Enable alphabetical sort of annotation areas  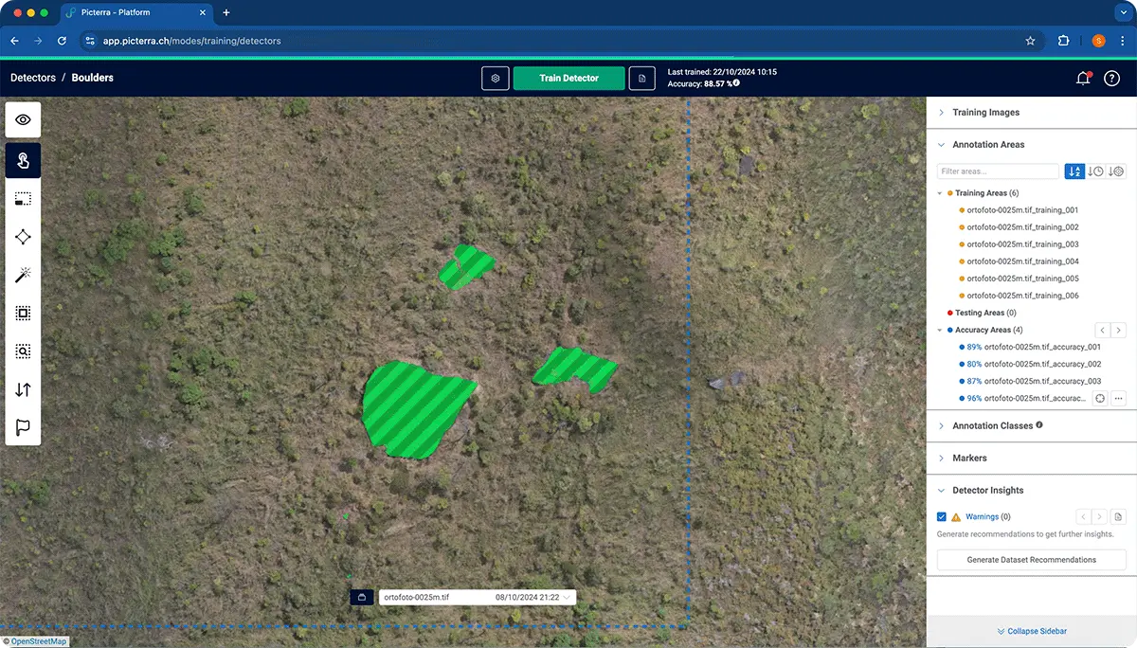[1074, 171]
